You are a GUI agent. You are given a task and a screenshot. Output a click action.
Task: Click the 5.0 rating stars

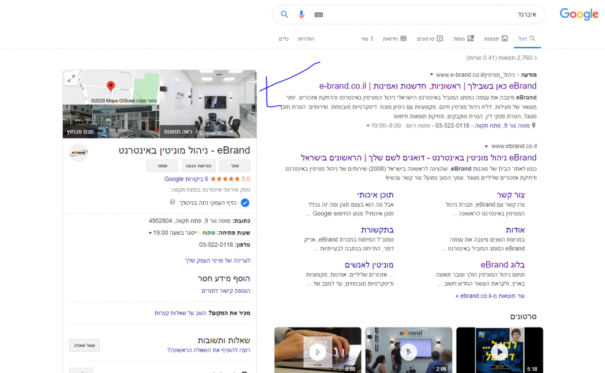[x=225, y=179]
